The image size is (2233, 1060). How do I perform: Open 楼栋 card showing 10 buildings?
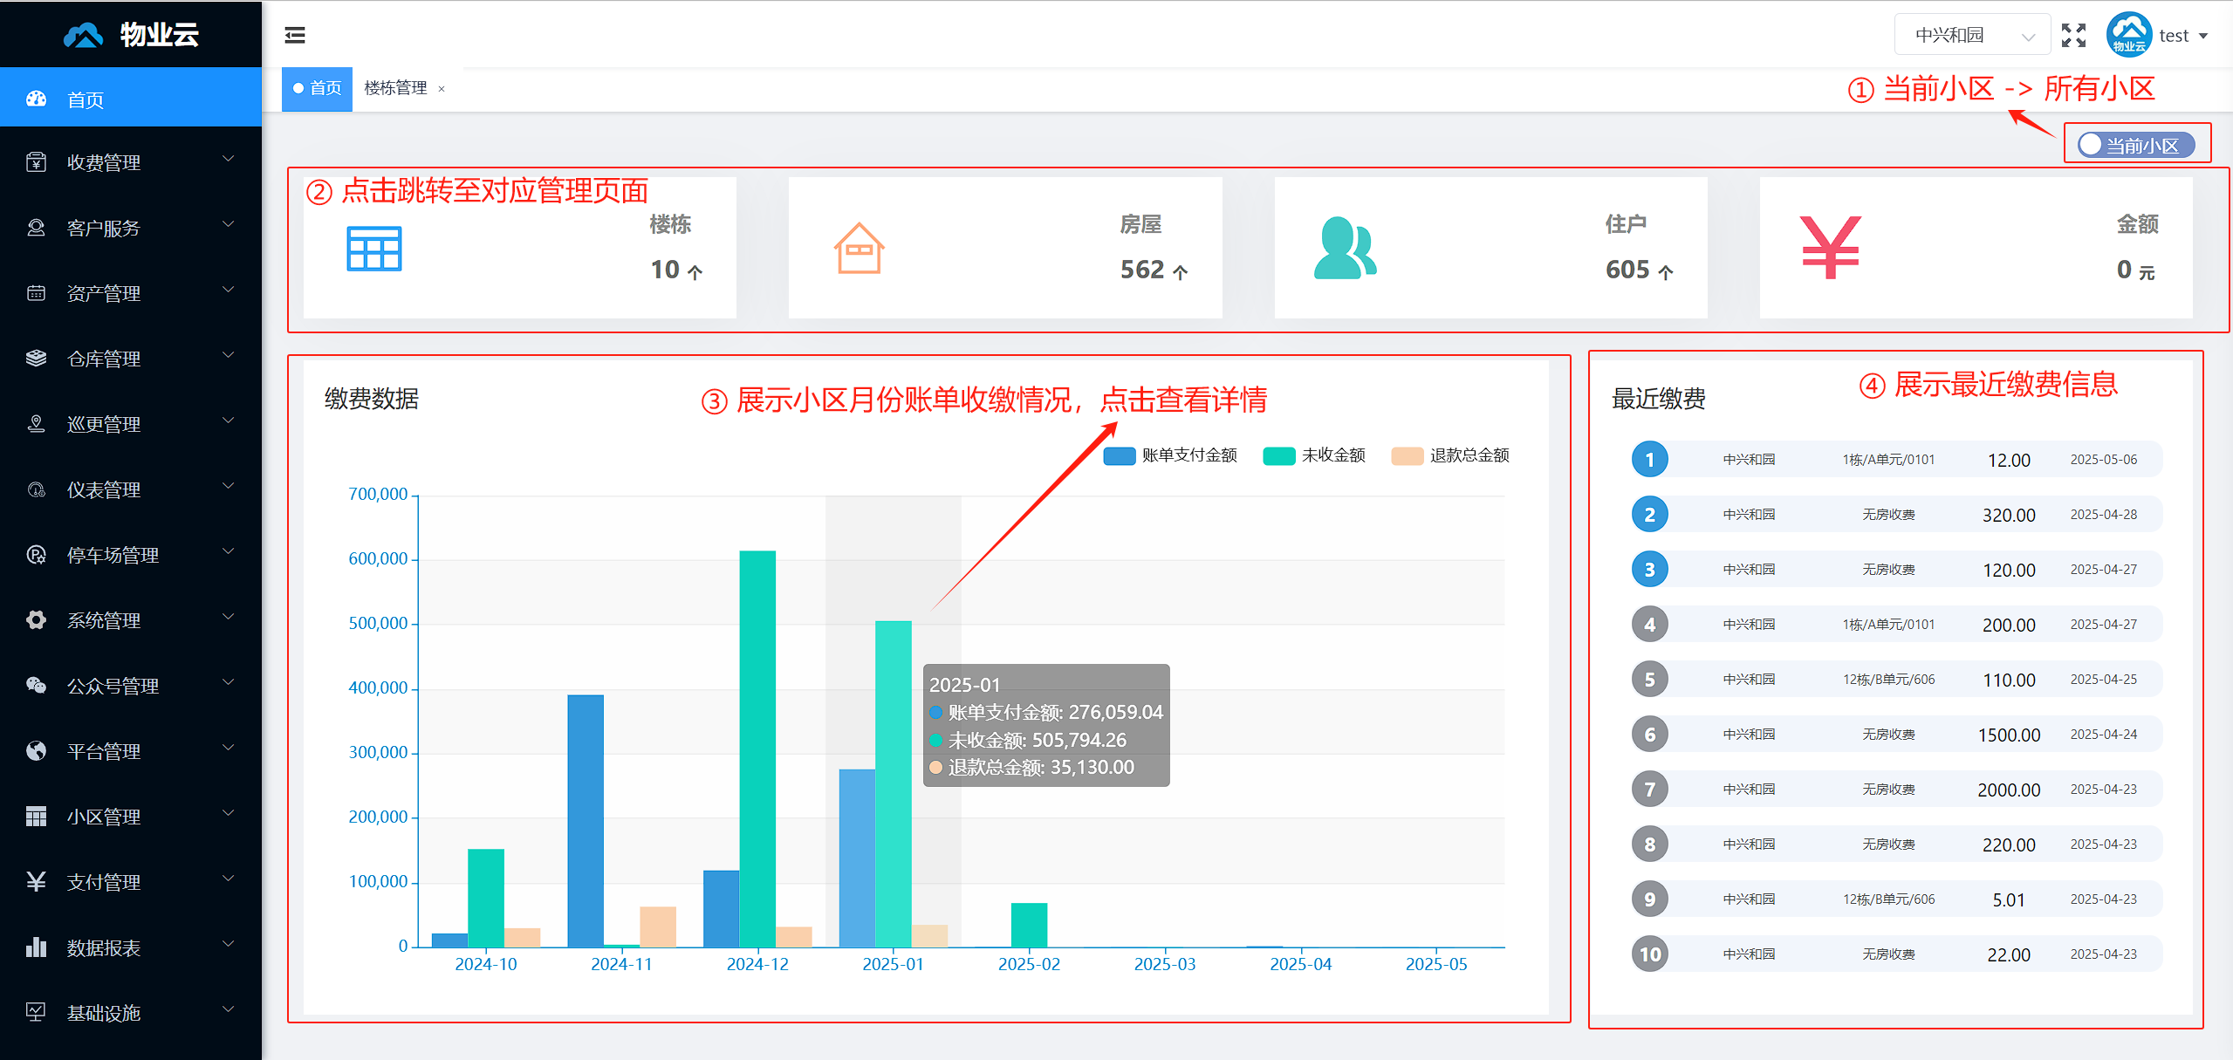520,248
